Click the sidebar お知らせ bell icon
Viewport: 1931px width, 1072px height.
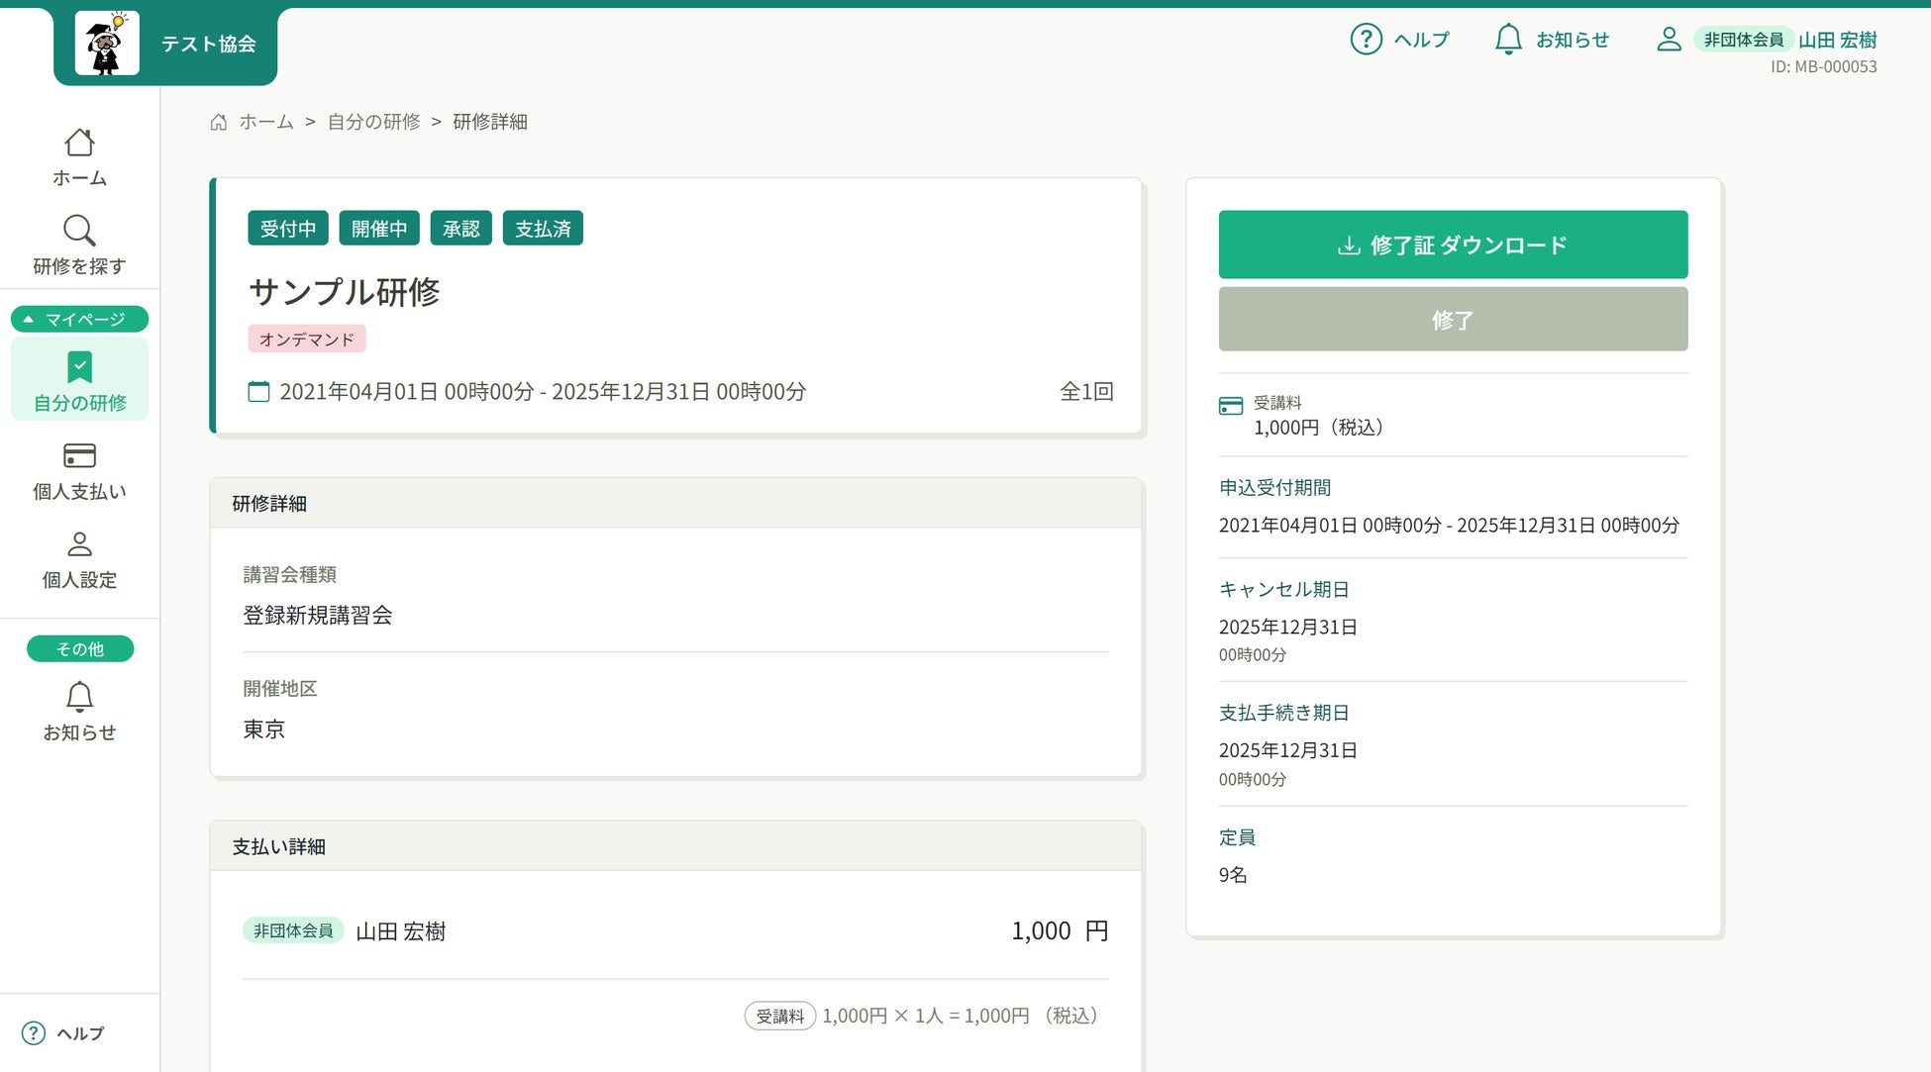(79, 697)
